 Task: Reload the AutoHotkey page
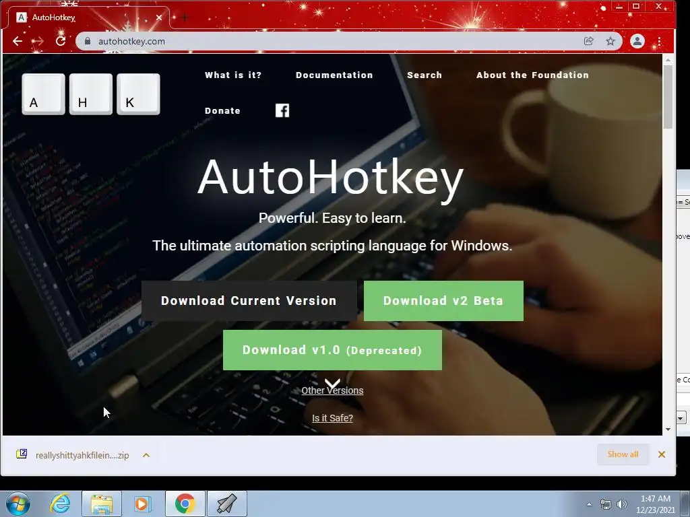coord(60,41)
